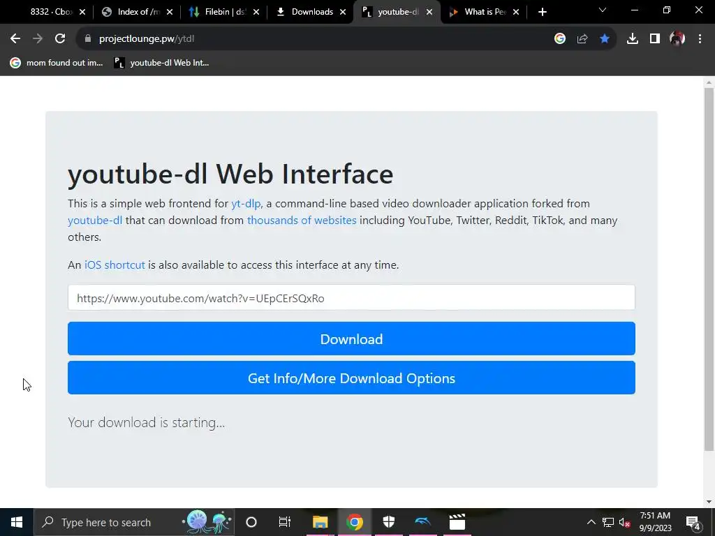Open the Chrome side panel
715x536 pixels.
coord(655,39)
